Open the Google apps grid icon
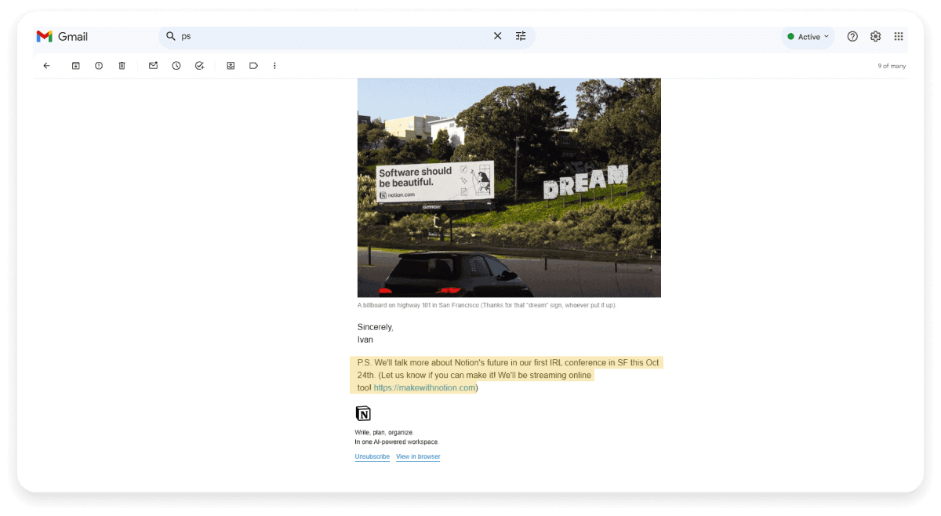Image resolution: width=941 pixels, height=516 pixels. pyautogui.click(x=899, y=36)
